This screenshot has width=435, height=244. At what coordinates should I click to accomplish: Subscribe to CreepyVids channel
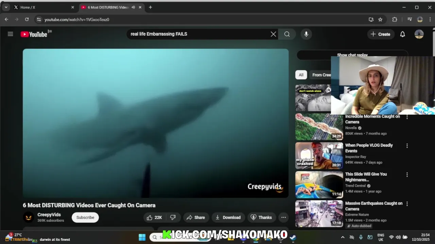85,218
